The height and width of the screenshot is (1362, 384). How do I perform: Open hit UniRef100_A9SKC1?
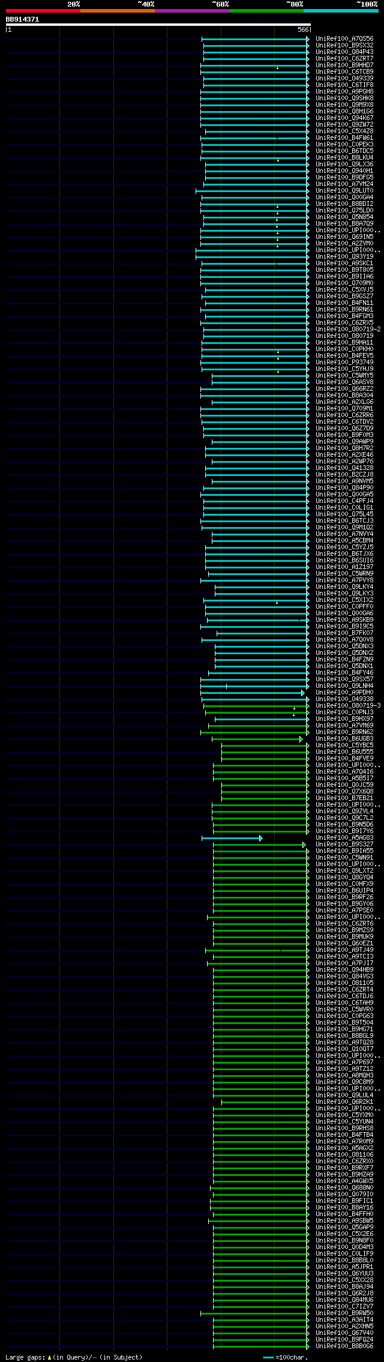[344, 264]
